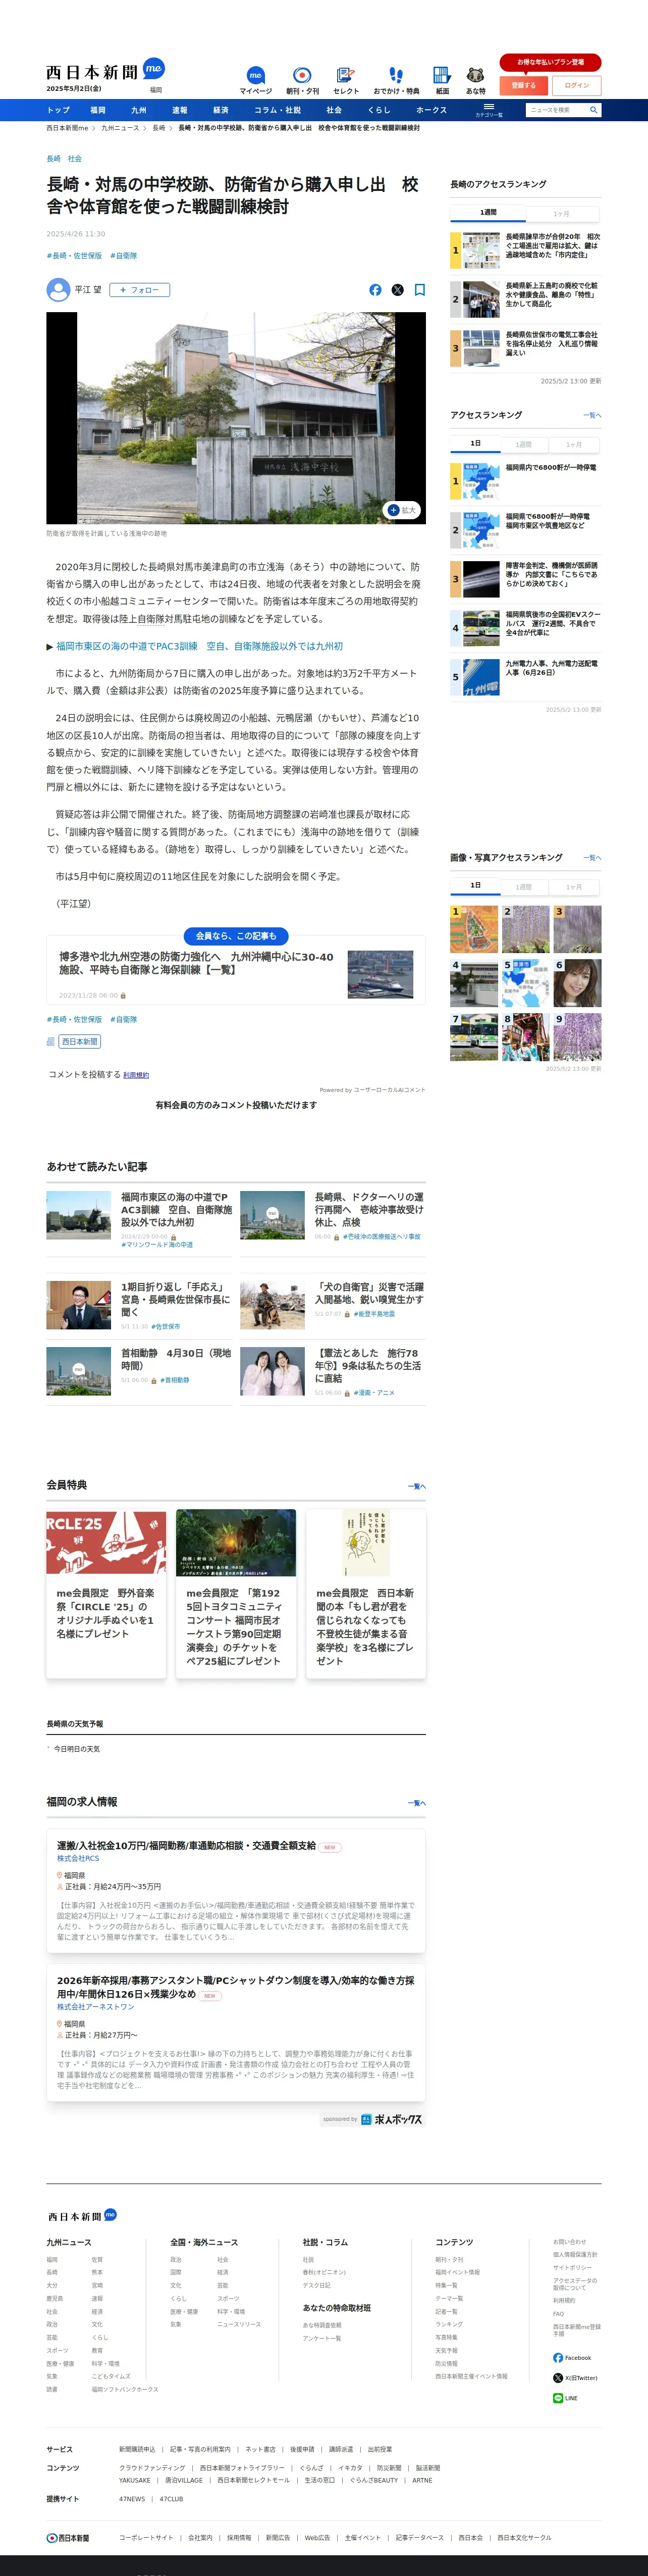The image size is (648, 2576).
Task: Switch アクセスランキング to 1週間 tab
Action: pyautogui.click(x=524, y=444)
